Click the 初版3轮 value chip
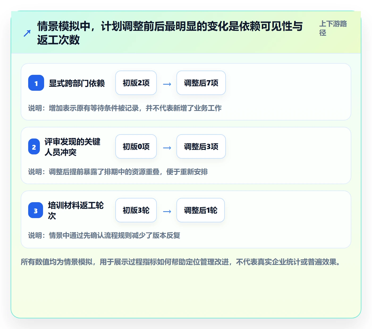372x329 pixels. [136, 210]
